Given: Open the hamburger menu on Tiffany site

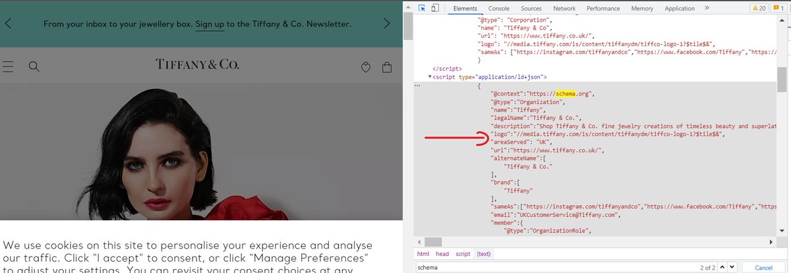Looking at the screenshot, I should pyautogui.click(x=8, y=67).
